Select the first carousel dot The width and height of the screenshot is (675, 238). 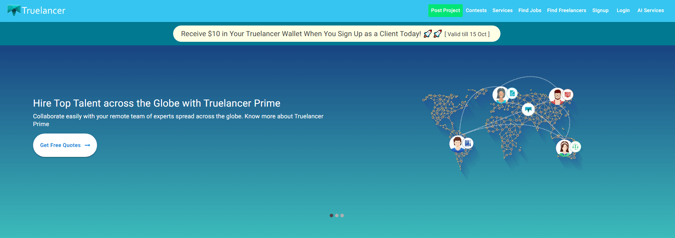click(x=331, y=215)
